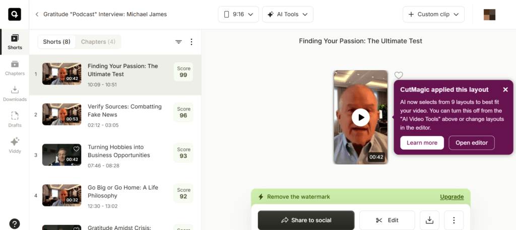This screenshot has height=230, width=516.
Task: Open the Drafts sidebar section
Action: pos(15,120)
